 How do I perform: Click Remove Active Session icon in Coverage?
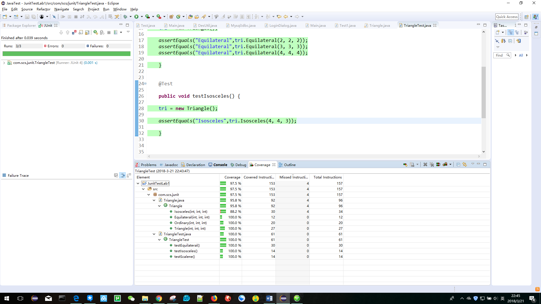(x=425, y=164)
